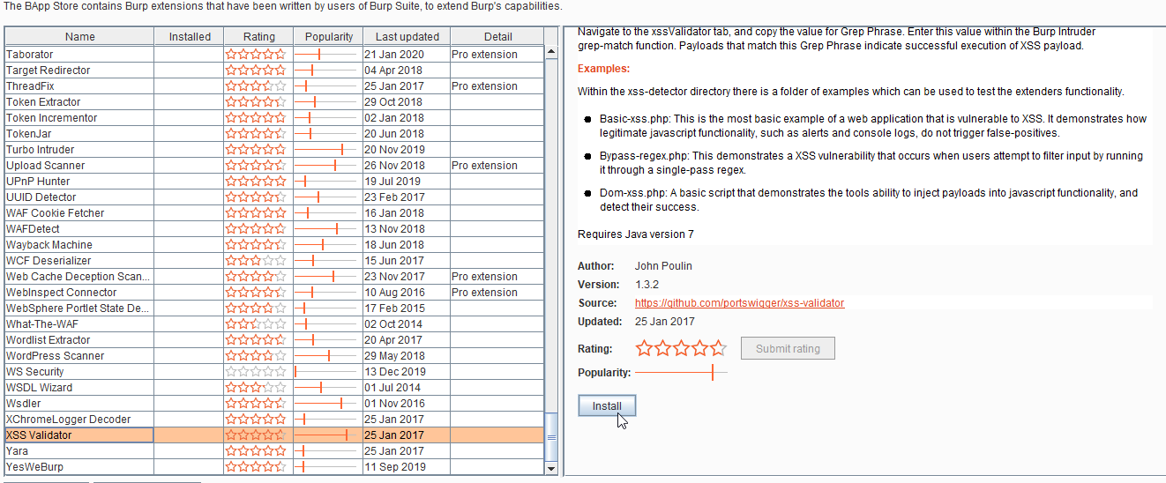Select the Upload Scanner row
Screen dimensions: 1166x483
pyautogui.click(x=274, y=166)
